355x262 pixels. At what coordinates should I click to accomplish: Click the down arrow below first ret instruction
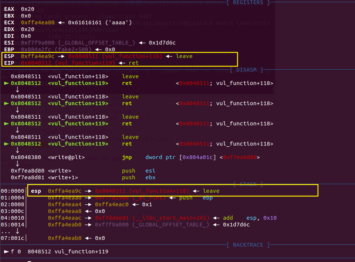(x=18, y=90)
